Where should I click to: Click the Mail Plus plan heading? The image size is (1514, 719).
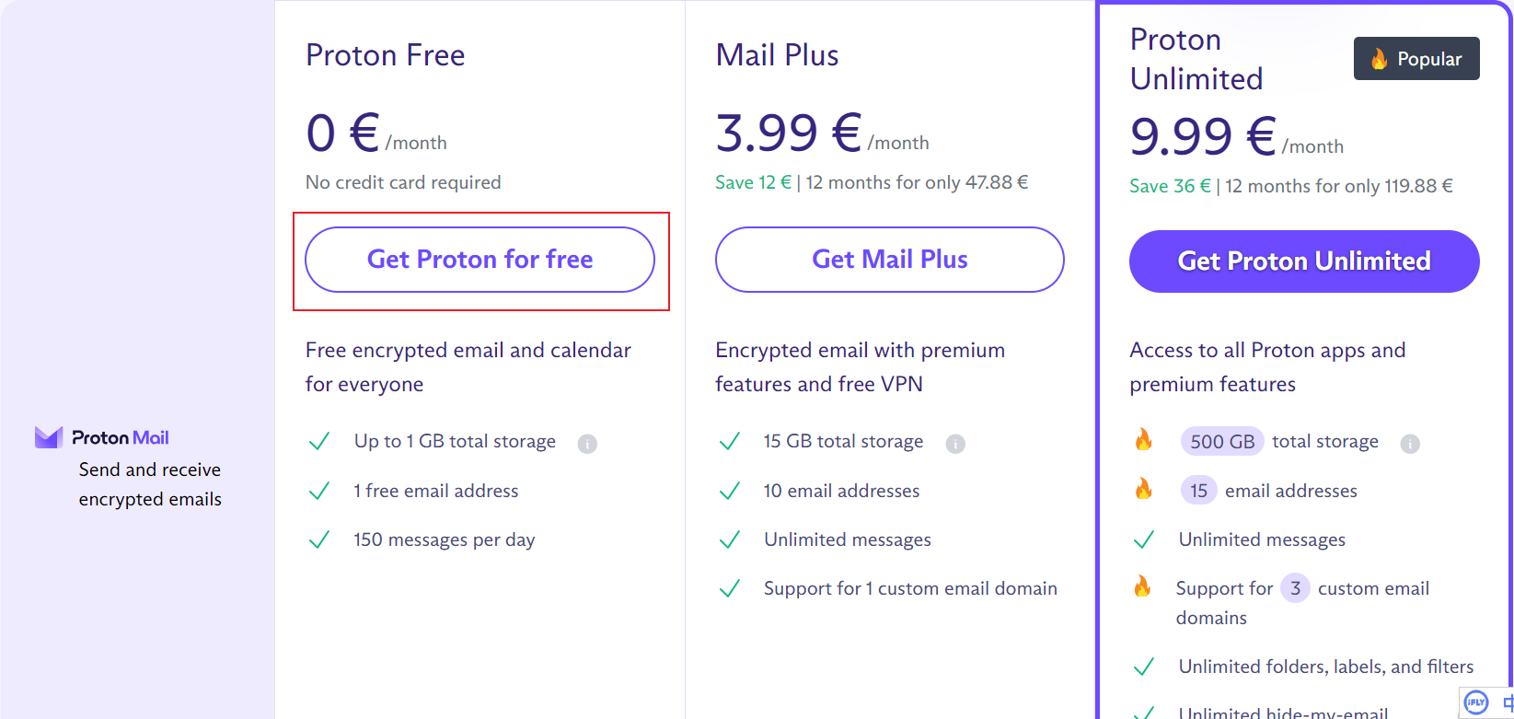point(777,55)
